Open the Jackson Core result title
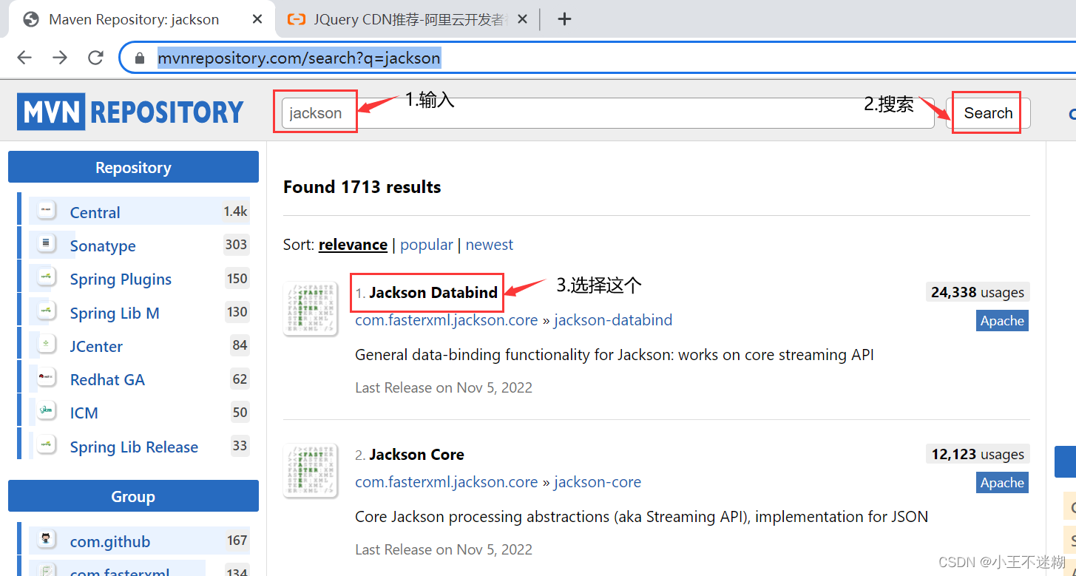 (416, 455)
